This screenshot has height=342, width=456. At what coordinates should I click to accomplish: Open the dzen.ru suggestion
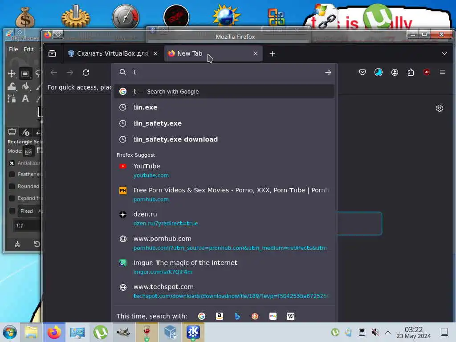(224, 219)
